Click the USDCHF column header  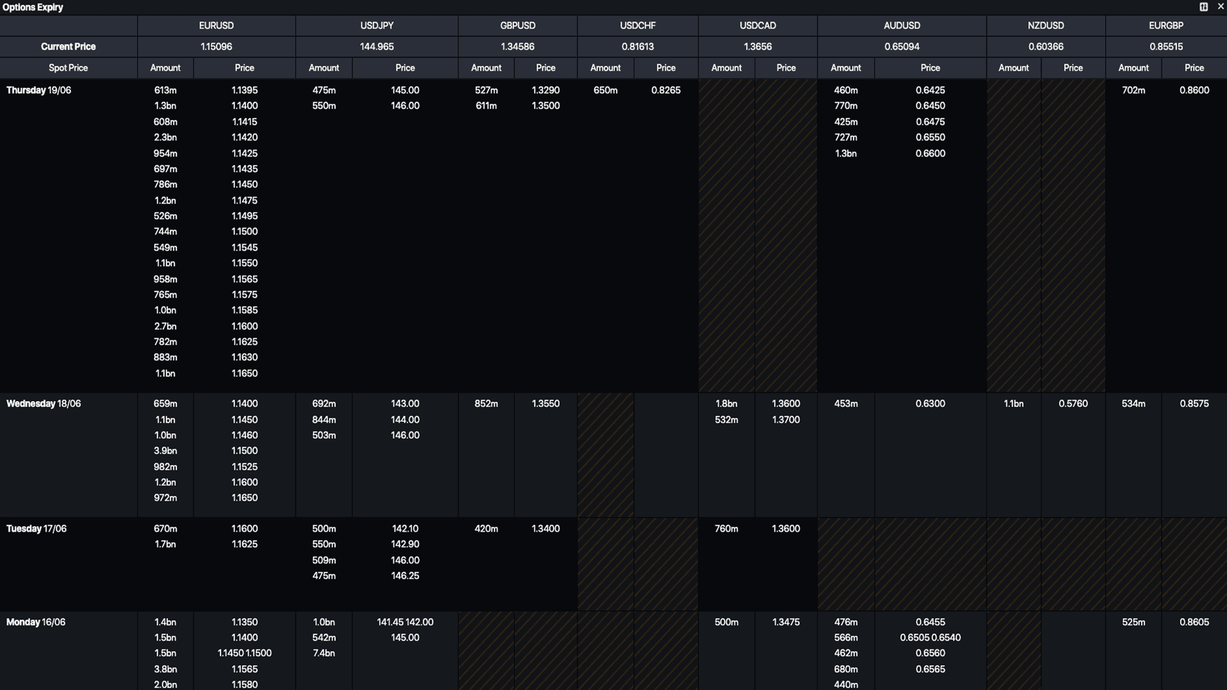point(637,25)
